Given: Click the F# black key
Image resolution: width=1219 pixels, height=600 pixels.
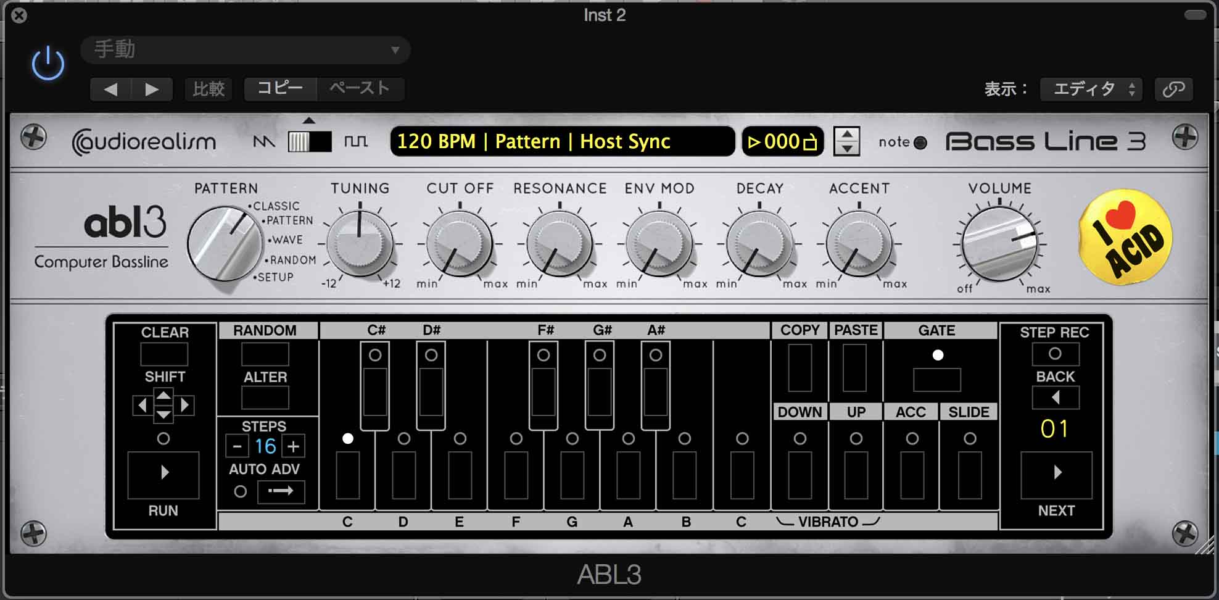Looking at the screenshot, I should click(543, 393).
